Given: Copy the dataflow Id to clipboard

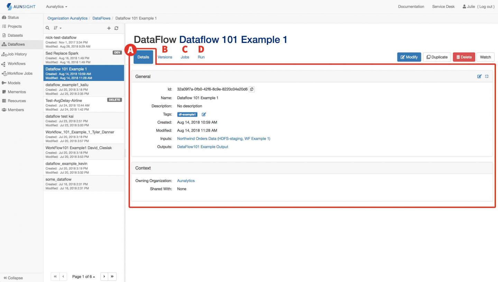Looking at the screenshot, I should (x=252, y=89).
